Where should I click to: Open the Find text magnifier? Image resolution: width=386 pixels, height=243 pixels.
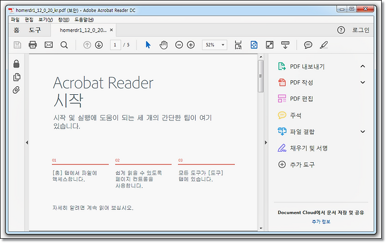[x=64, y=45]
